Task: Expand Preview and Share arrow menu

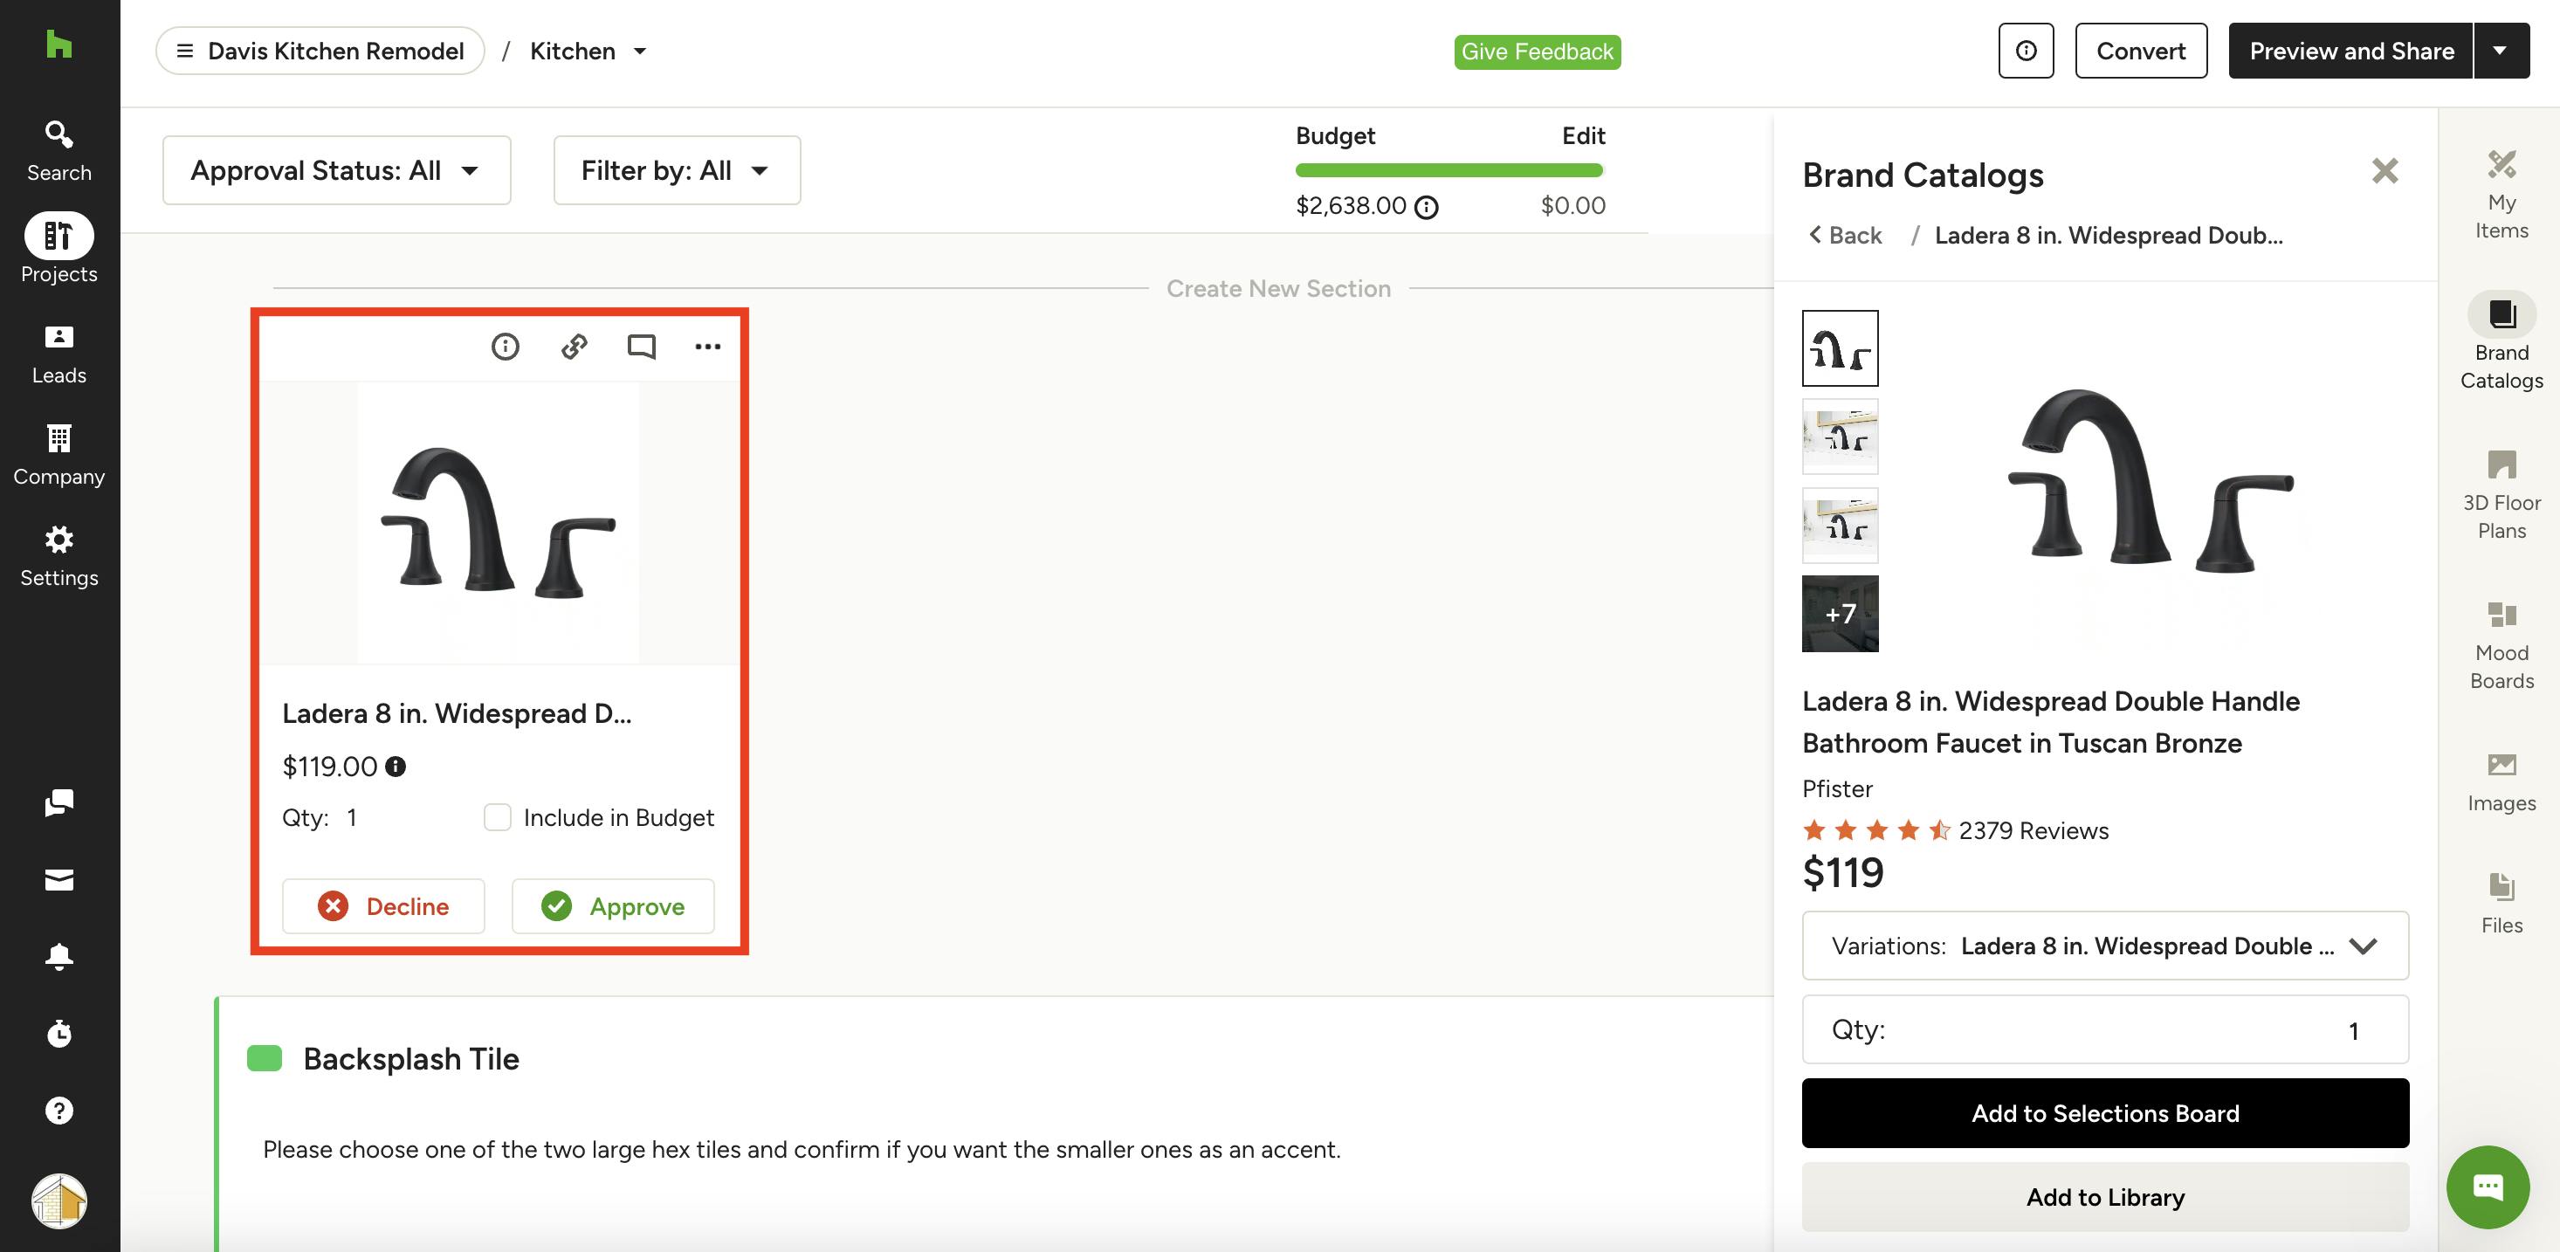Action: (x=2500, y=51)
